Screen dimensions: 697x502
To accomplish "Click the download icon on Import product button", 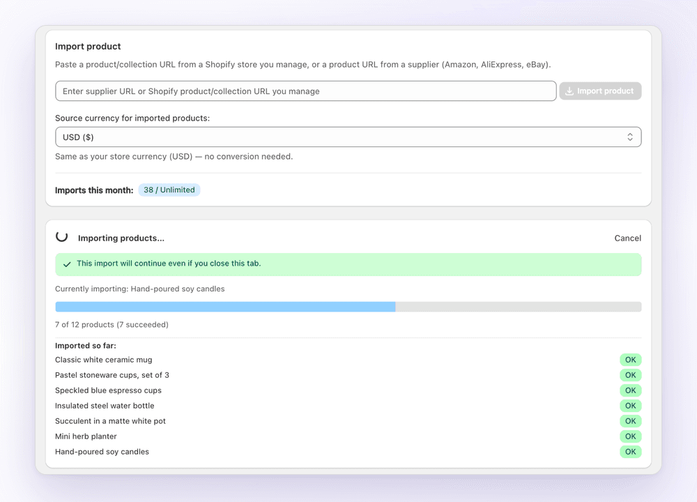I will click(569, 91).
